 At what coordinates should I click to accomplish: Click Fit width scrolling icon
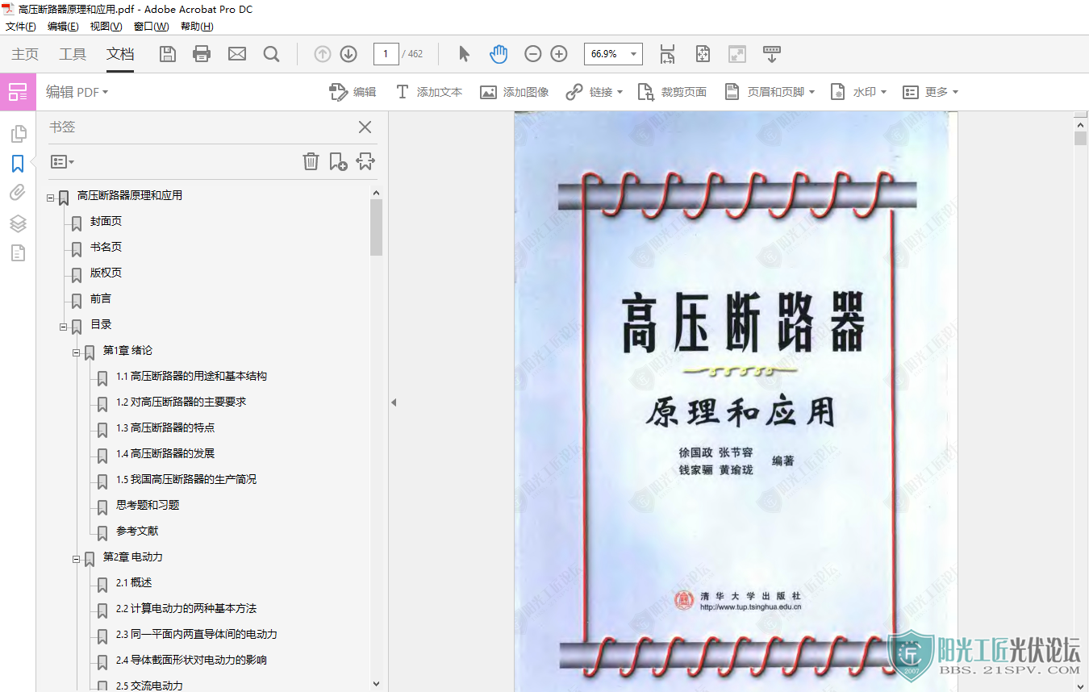667,54
